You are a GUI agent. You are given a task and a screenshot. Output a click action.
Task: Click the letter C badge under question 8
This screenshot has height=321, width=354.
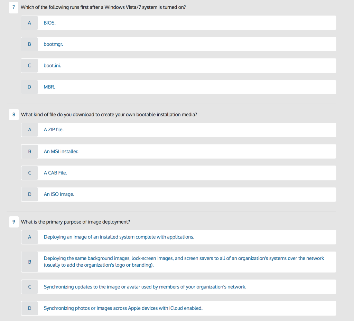click(29, 173)
